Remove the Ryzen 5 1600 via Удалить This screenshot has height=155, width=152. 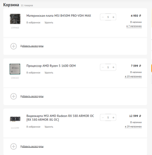(49, 73)
